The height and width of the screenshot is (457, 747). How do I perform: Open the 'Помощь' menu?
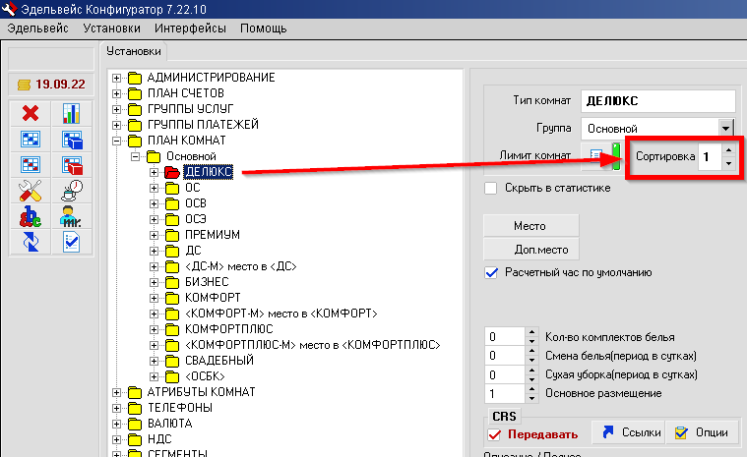coord(264,29)
